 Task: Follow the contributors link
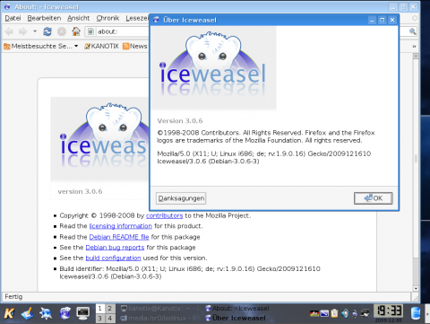click(x=164, y=215)
